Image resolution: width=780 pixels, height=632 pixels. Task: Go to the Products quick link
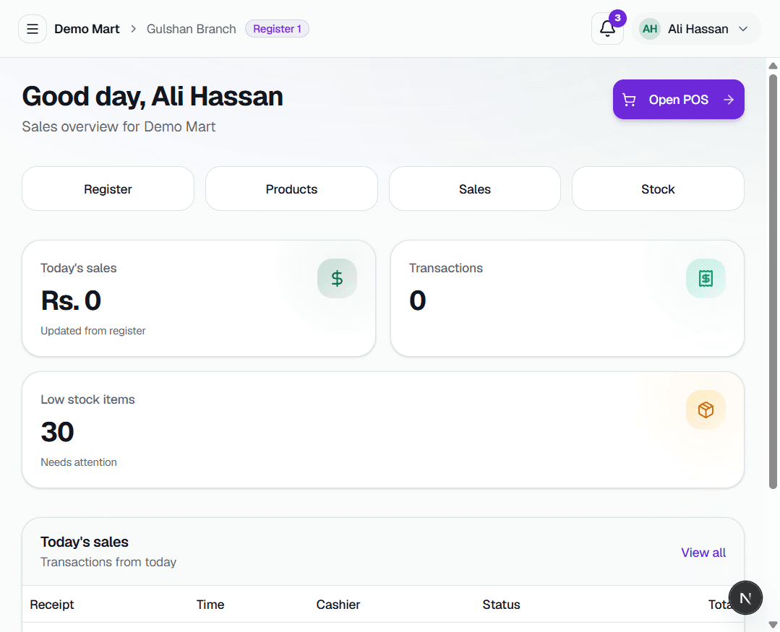point(291,189)
